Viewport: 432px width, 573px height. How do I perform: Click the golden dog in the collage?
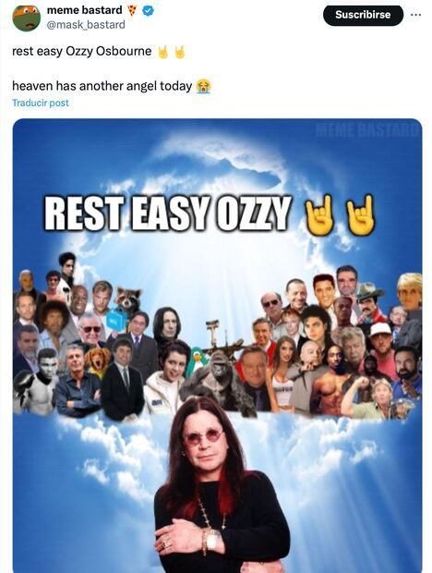coord(98,361)
